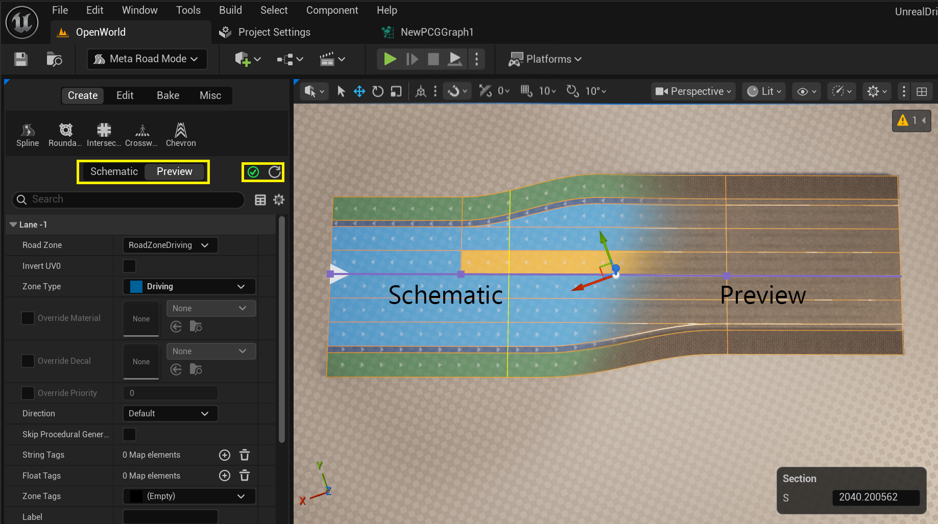The height and width of the screenshot is (524, 938).
Task: Open play mode options kebab menu
Action: (476, 59)
